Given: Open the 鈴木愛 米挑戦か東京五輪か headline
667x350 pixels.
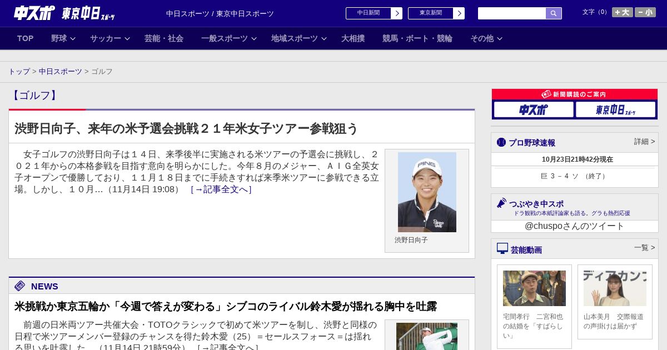Looking at the screenshot, I should (226, 307).
